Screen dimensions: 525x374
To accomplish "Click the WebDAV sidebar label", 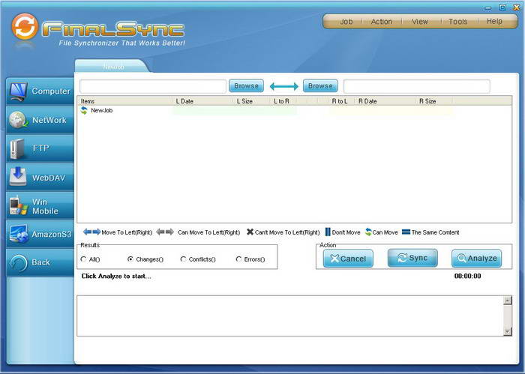I will [49, 178].
